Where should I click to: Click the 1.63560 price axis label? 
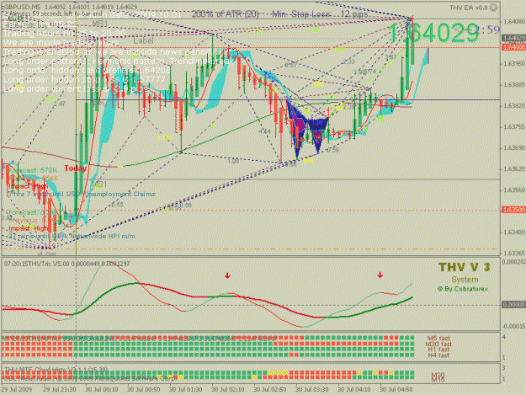[x=514, y=190]
